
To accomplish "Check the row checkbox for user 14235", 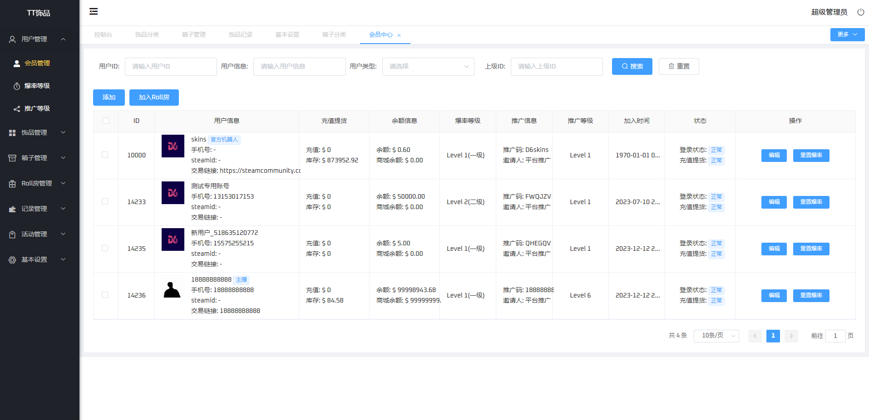I will click(105, 248).
